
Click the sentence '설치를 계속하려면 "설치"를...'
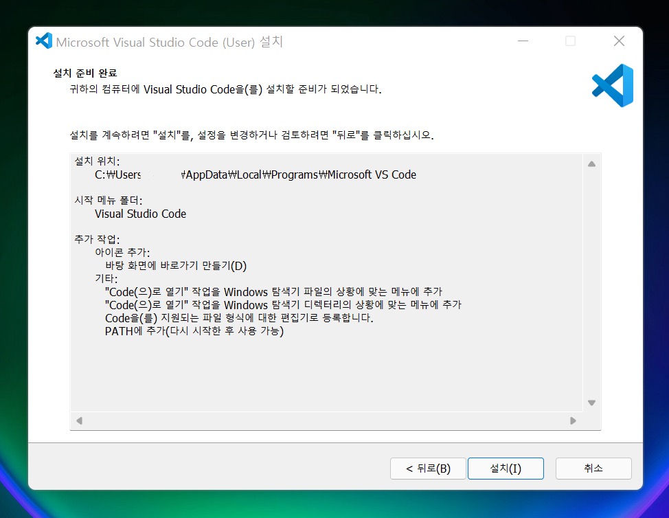251,135
